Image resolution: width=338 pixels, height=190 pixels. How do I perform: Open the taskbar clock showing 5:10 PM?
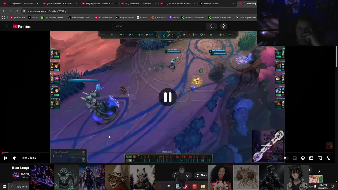pyautogui.click(x=323, y=186)
